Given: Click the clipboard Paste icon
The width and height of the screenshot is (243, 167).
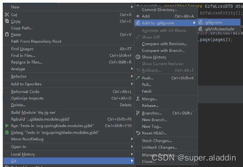Looking at the screenshot, I should [7, 34].
